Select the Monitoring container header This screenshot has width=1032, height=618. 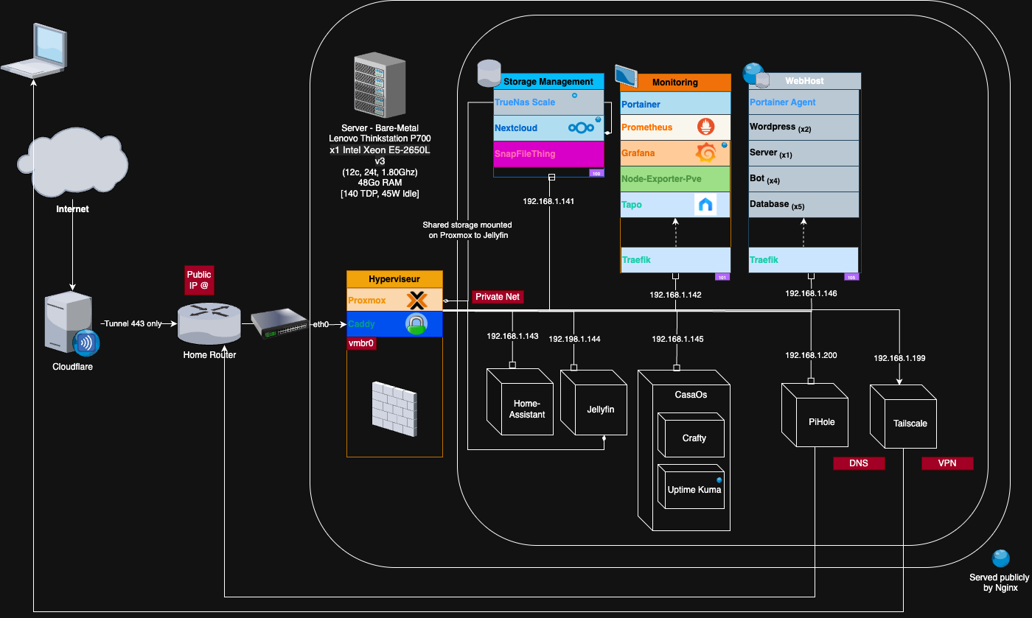675,82
